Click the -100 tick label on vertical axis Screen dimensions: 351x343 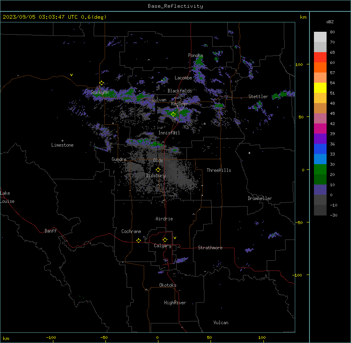[298, 275]
